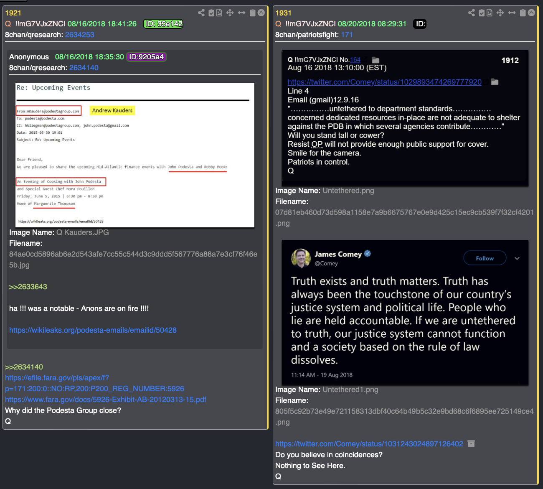Screen dimensions: 543x489
Task: Click clipboard-check icon on post 1921
Action: [x=211, y=13]
